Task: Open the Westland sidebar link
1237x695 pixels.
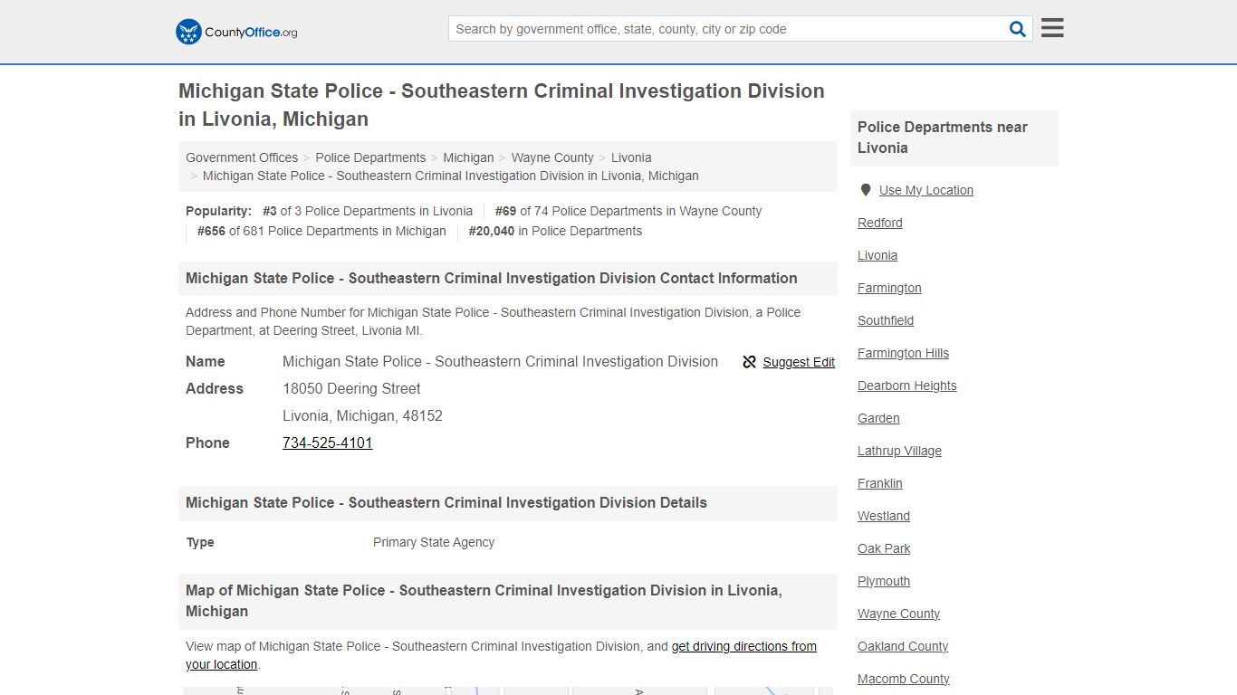Action: pos(884,516)
